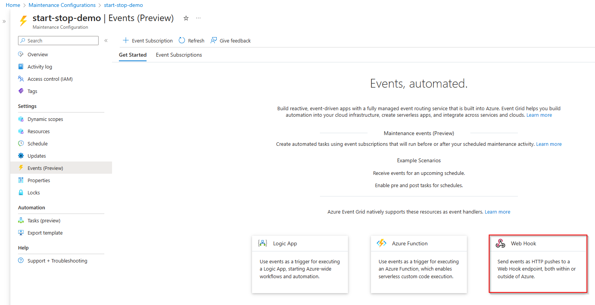Open the more options ellipsis in header
The height and width of the screenshot is (305, 595).
[x=198, y=18]
